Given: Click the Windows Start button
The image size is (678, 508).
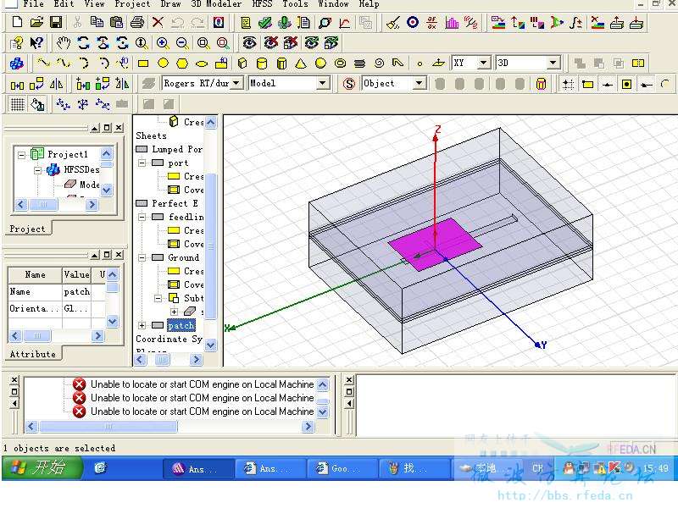Looking at the screenshot, I should (x=41, y=467).
